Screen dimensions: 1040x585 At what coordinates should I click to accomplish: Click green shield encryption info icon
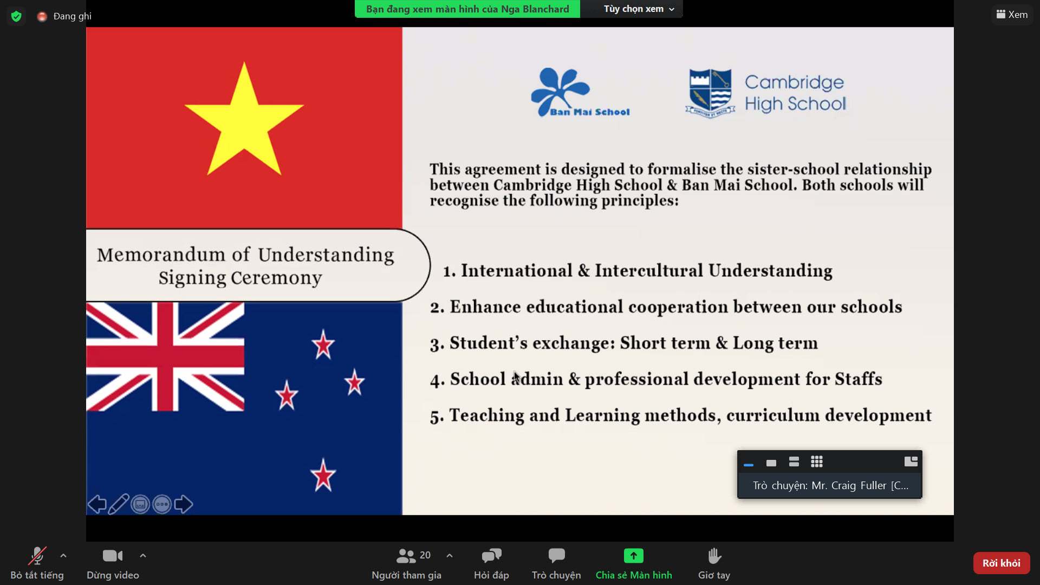16,16
